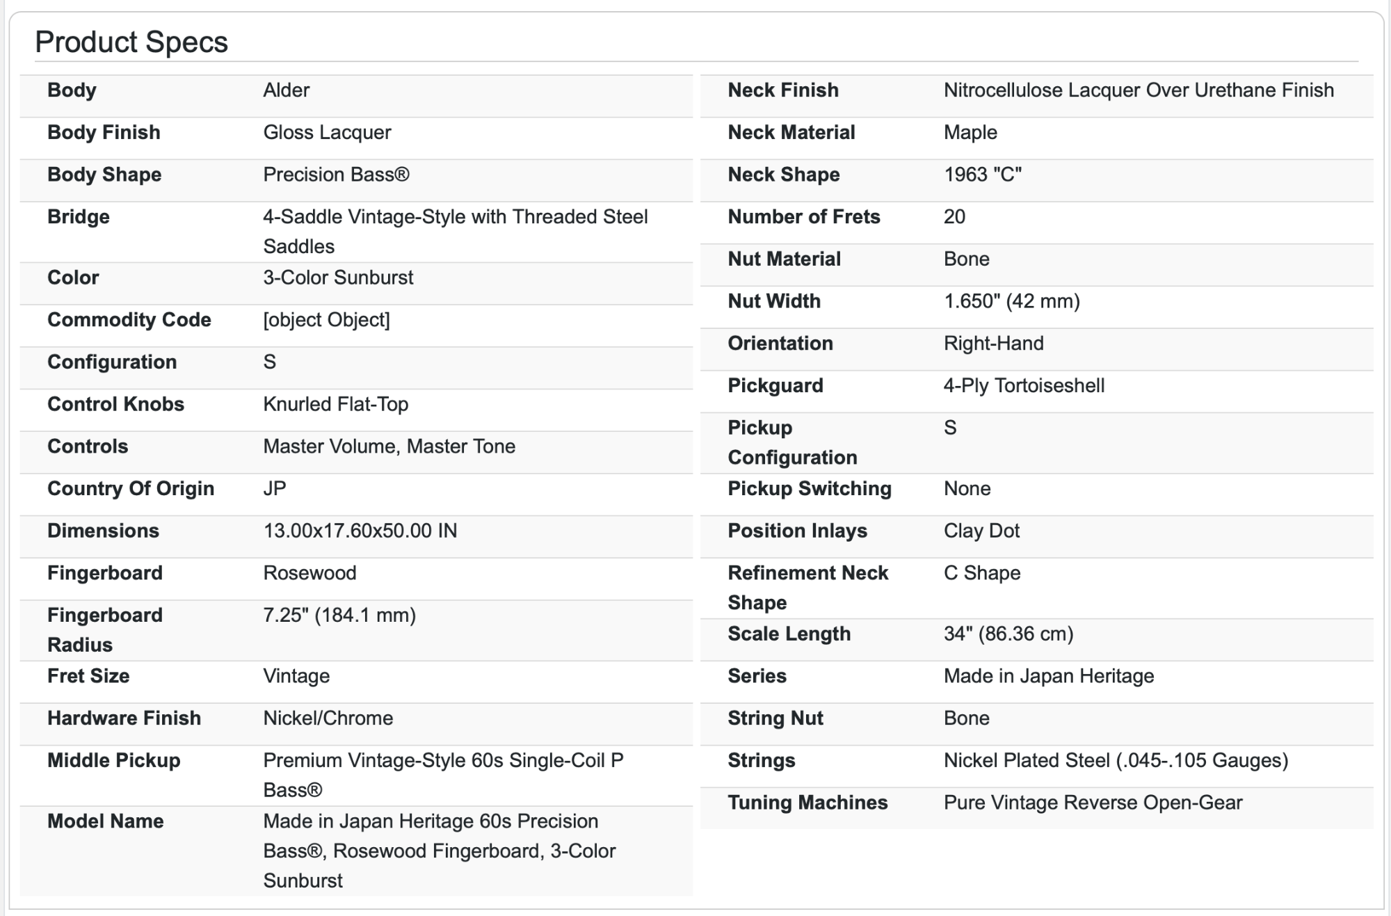Click the 'Control Knobs' label
The width and height of the screenshot is (1391, 916).
point(115,404)
